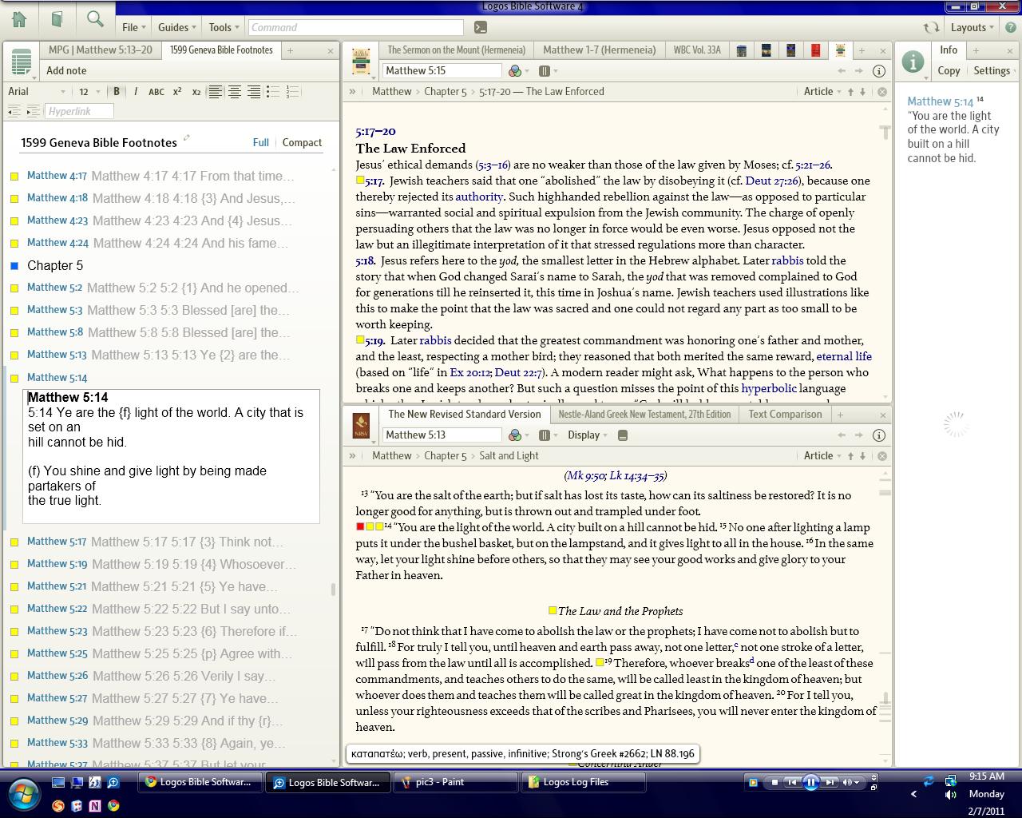Screen dimensions: 1022x818
Task: Go to previous article in Hermeneia panel
Action: tap(851, 92)
